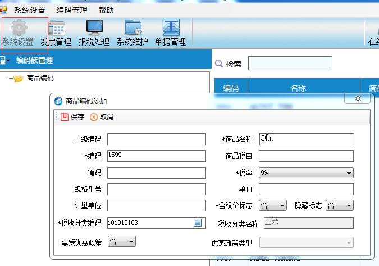
Task: Open the 系统设置 gear toolbar icon
Action: [x=19, y=28]
